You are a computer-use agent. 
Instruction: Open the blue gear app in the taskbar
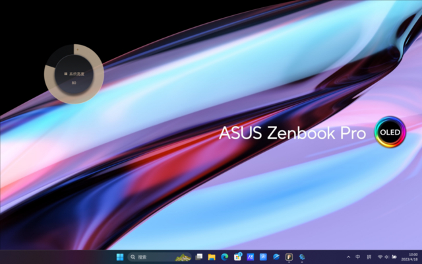pyautogui.click(x=302, y=257)
